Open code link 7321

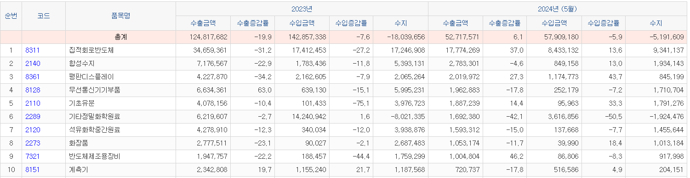33,156
